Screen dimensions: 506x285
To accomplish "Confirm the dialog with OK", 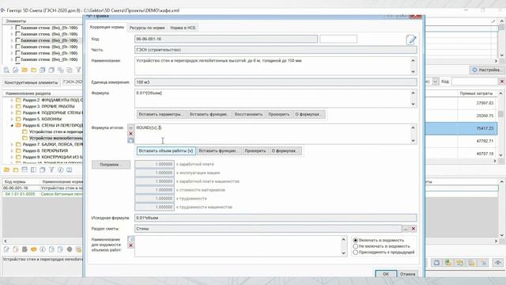I will tap(386, 274).
